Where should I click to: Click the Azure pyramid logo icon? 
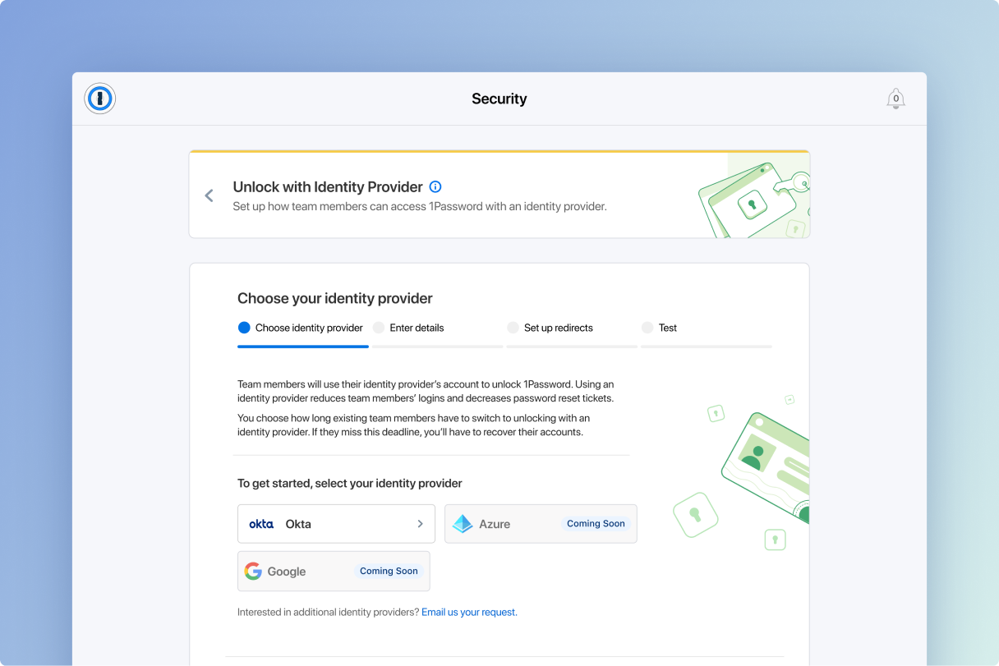coord(463,524)
